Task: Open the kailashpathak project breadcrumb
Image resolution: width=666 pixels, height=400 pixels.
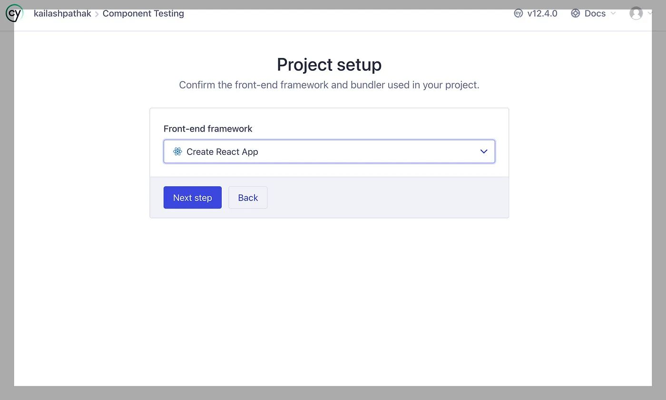Action: point(62,13)
